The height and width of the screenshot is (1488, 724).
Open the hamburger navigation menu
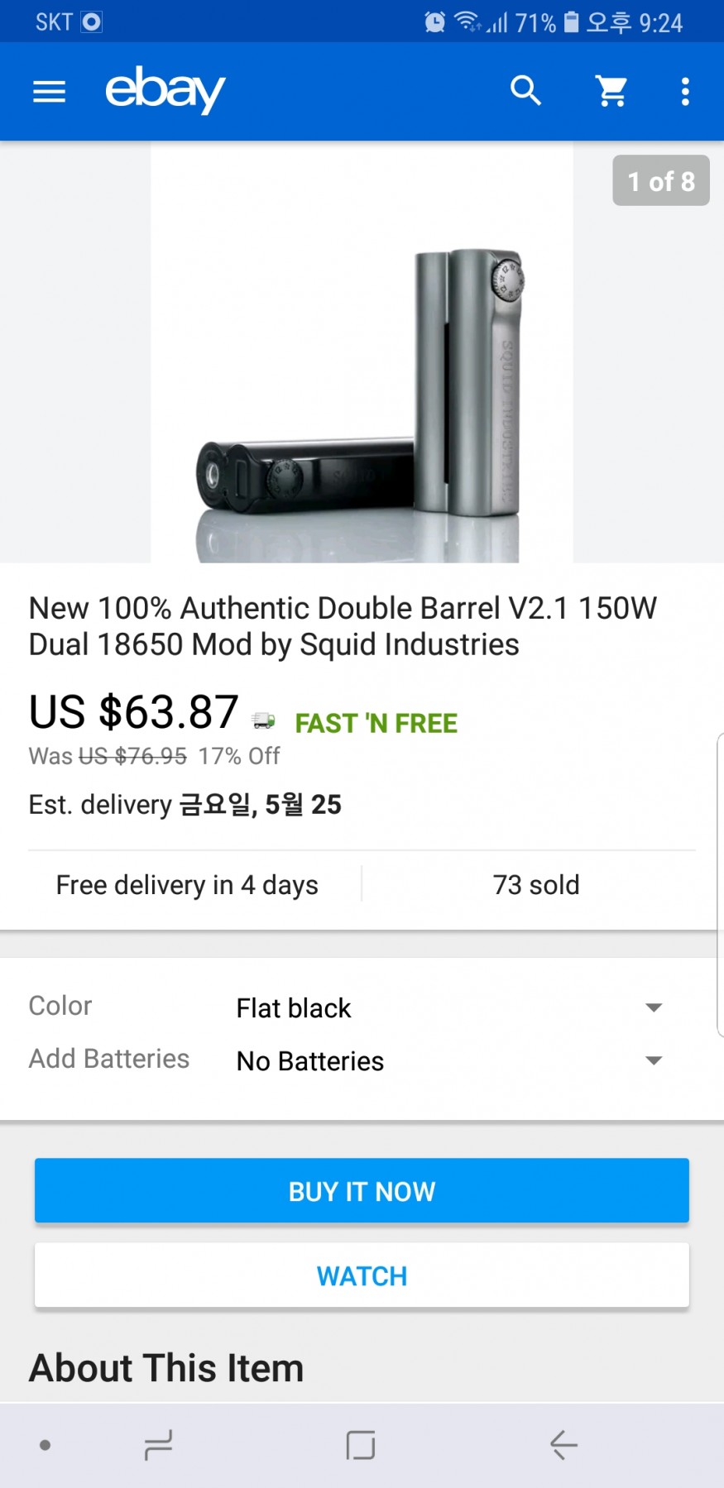[49, 91]
